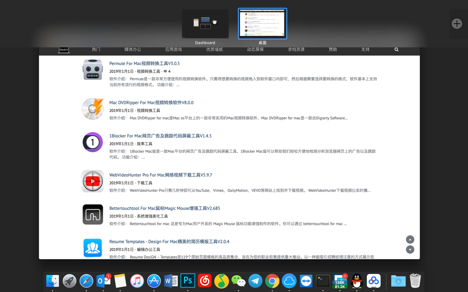468x292 pixels.
Task: Open 1Blocker For Mac article title link
Action: pyautogui.click(x=160, y=136)
